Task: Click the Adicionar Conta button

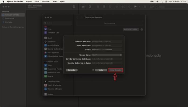Action: tap(131, 29)
